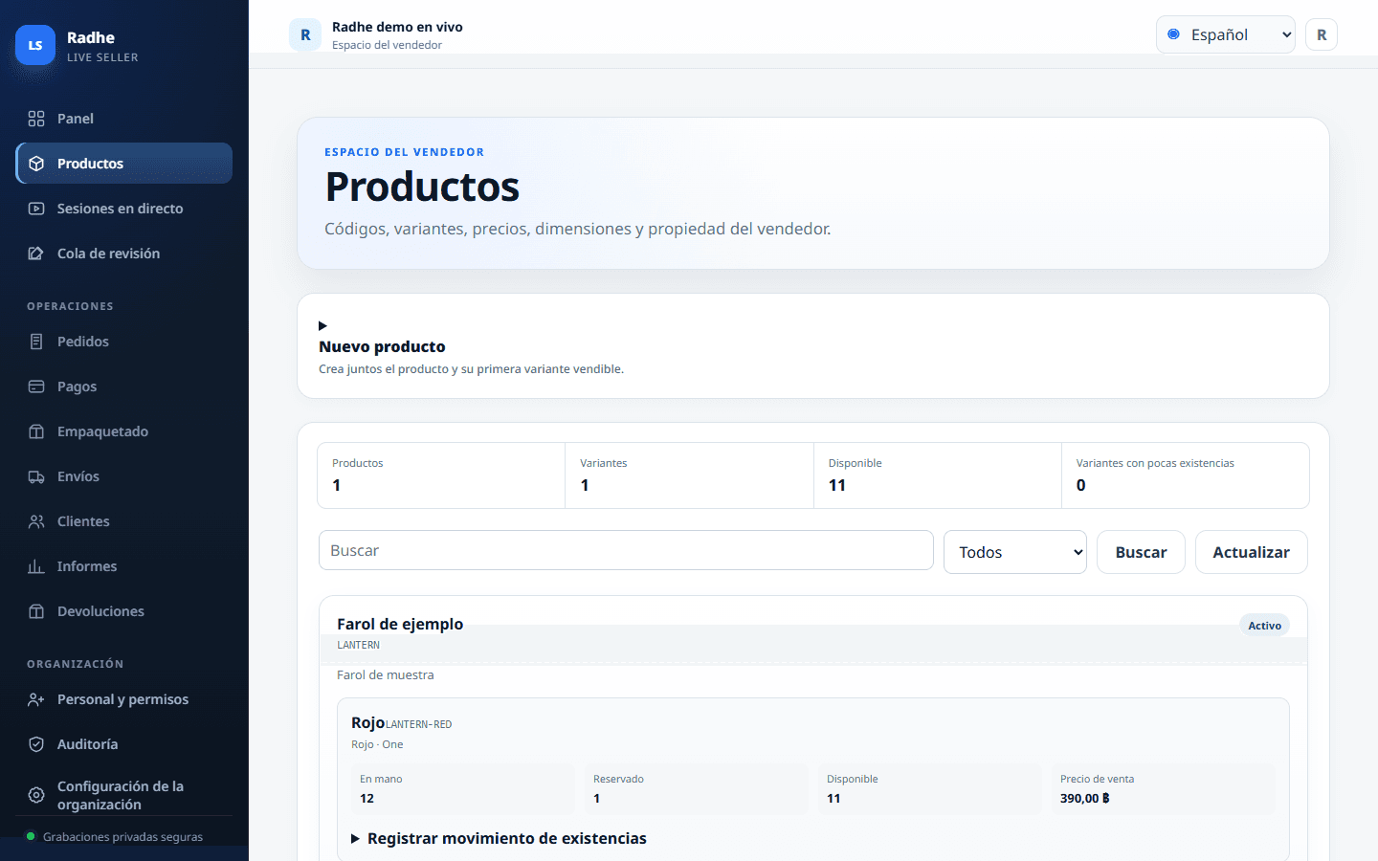Click the 390,00 ฿ sale price

1085,798
